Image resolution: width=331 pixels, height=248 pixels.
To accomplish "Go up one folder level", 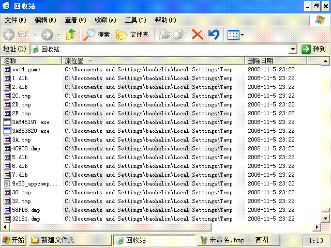I will tap(71, 35).
